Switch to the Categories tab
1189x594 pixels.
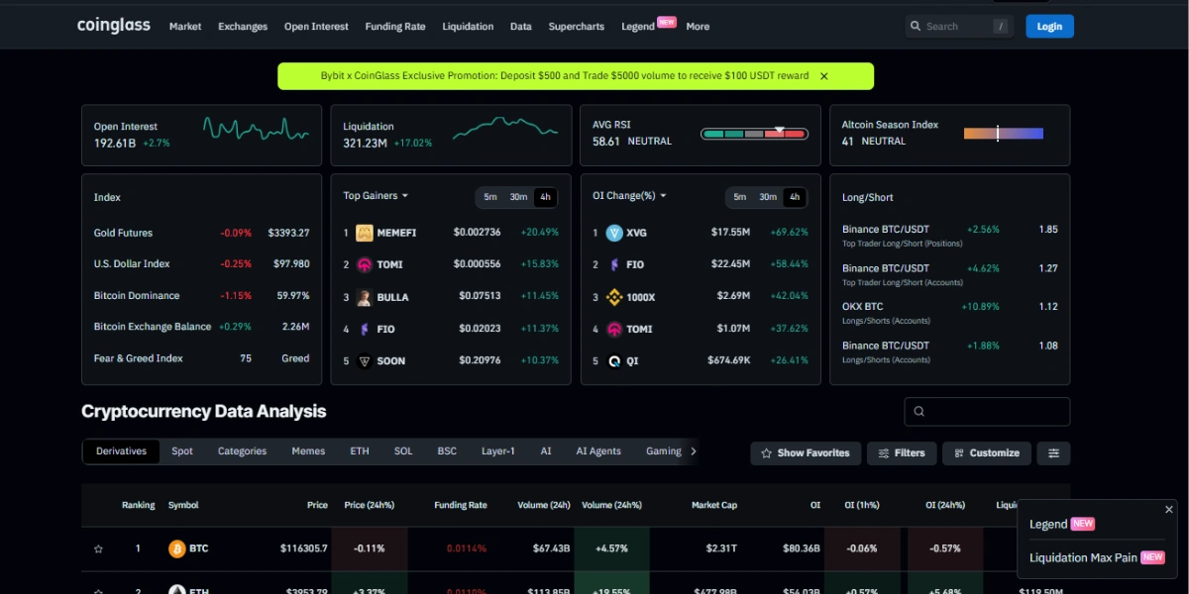tap(243, 451)
